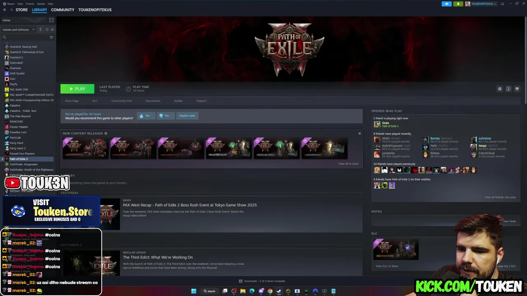
Task: Open The Third Edict news headline
Action: [x=158, y=257]
